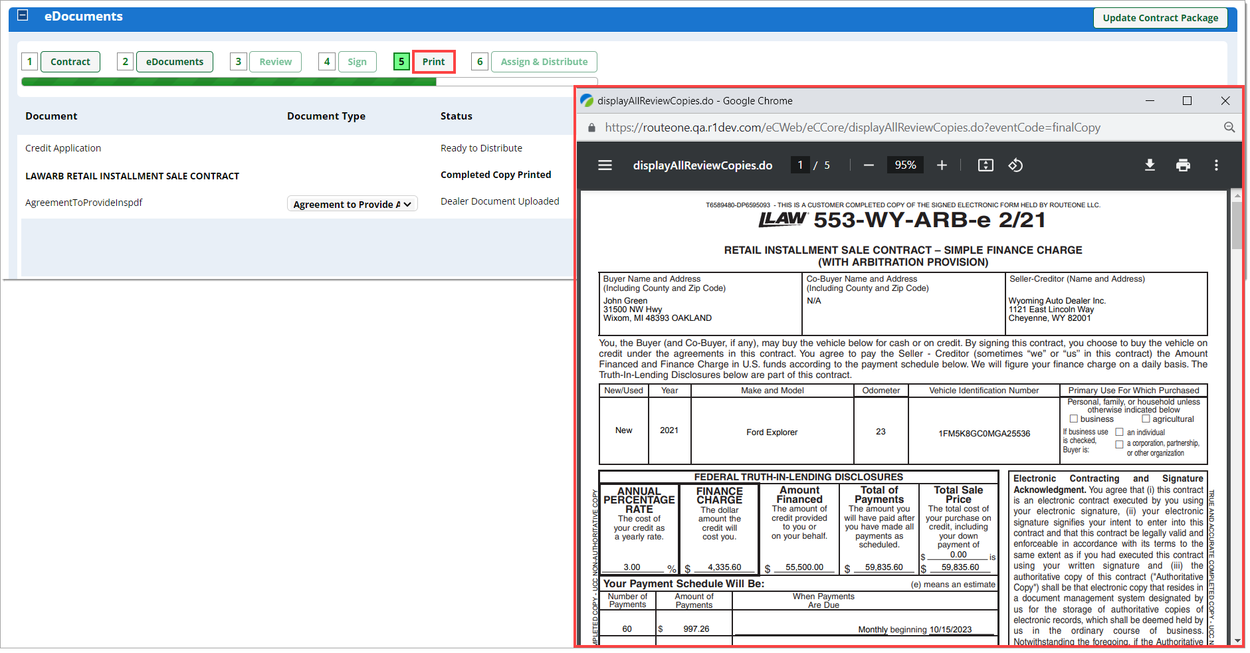Click step number 1 box
Viewport: 1250px width, 653px height.
[x=29, y=62]
